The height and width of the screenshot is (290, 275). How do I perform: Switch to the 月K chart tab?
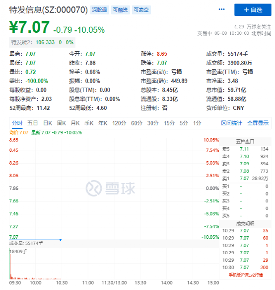coord(75,123)
